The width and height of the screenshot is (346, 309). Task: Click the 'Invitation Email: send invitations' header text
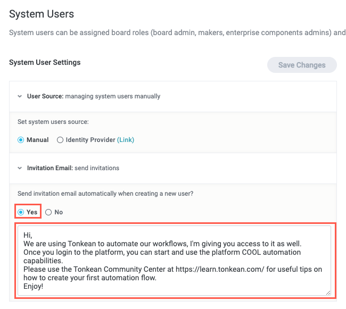(73, 168)
